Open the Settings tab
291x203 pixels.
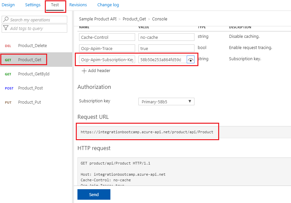33,5
